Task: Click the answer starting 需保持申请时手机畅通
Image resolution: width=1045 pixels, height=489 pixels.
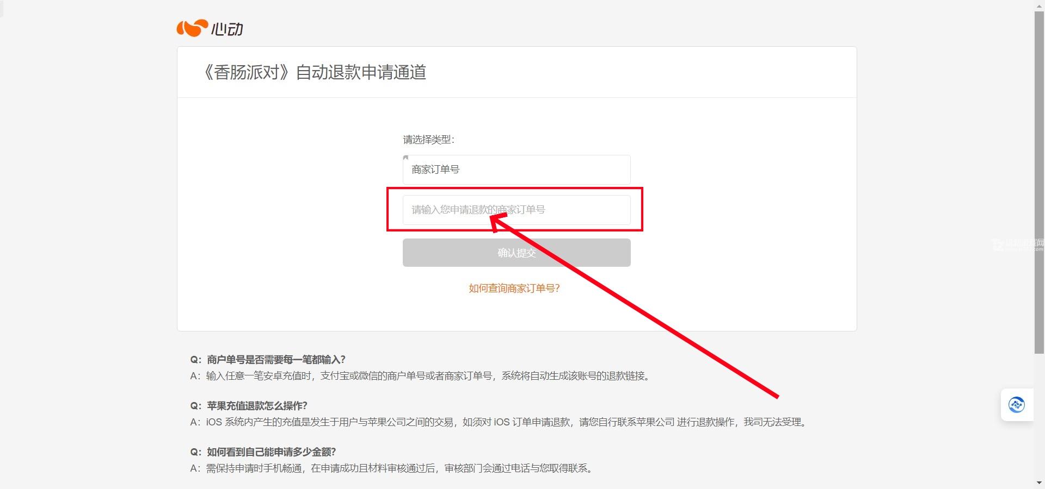Action: click(392, 468)
